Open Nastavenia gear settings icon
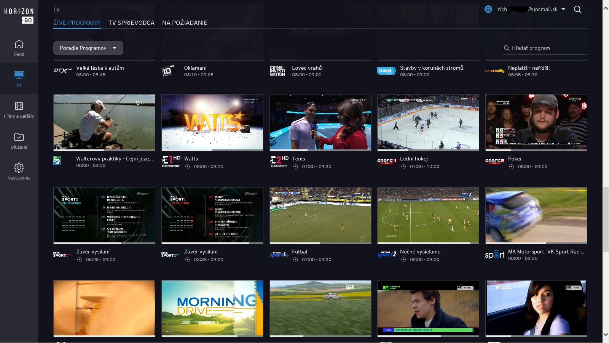 19,168
